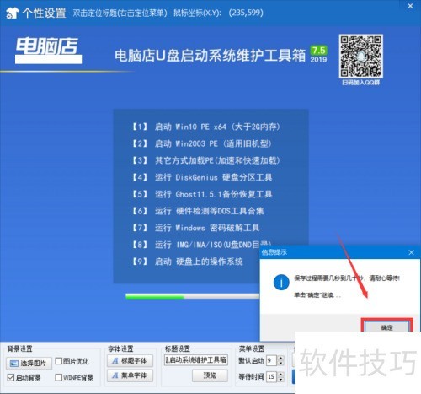Click the 等待时间 value field
This screenshot has height=394, width=421.
click(271, 377)
